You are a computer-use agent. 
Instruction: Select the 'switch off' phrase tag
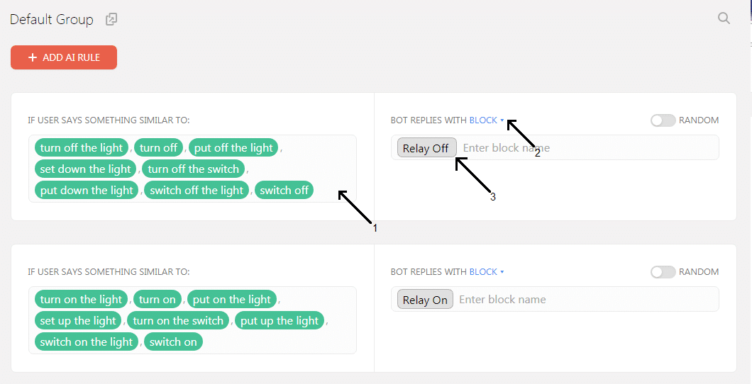point(284,190)
